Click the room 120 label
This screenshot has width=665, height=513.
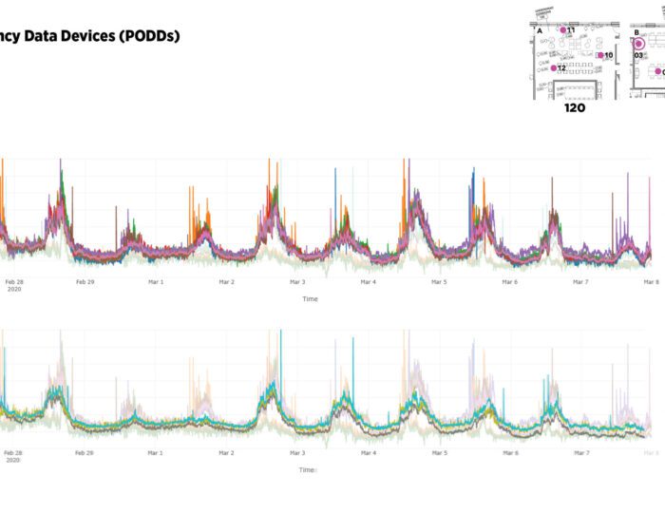[575, 108]
